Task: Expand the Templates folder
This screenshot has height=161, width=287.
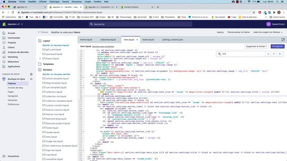Action: click(x=40, y=64)
